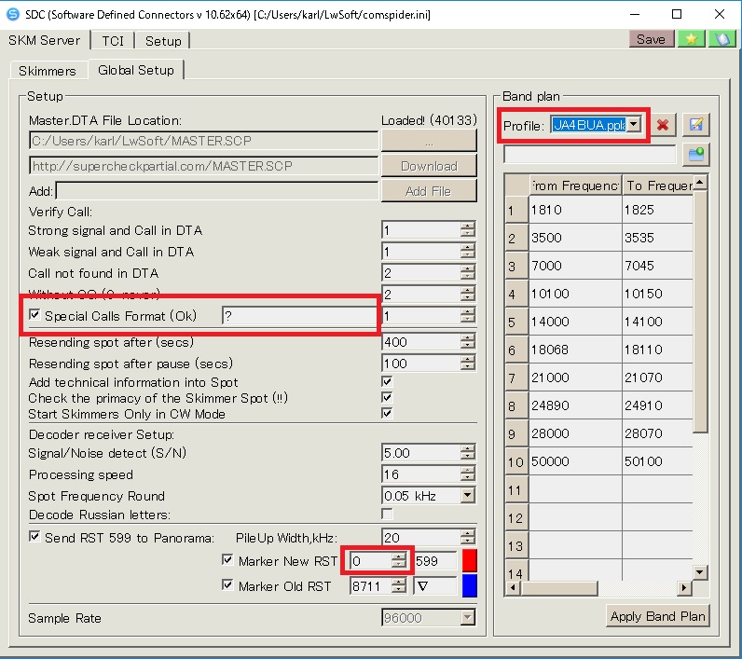Adjust Special Calls Format count spinner

pyautogui.click(x=467, y=316)
